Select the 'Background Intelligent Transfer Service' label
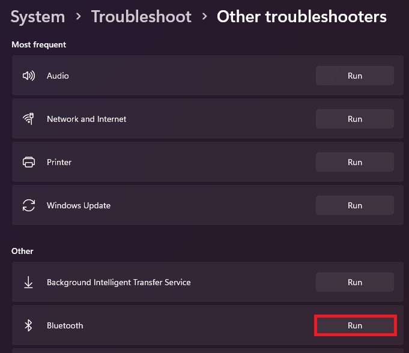409x353 pixels. point(118,282)
